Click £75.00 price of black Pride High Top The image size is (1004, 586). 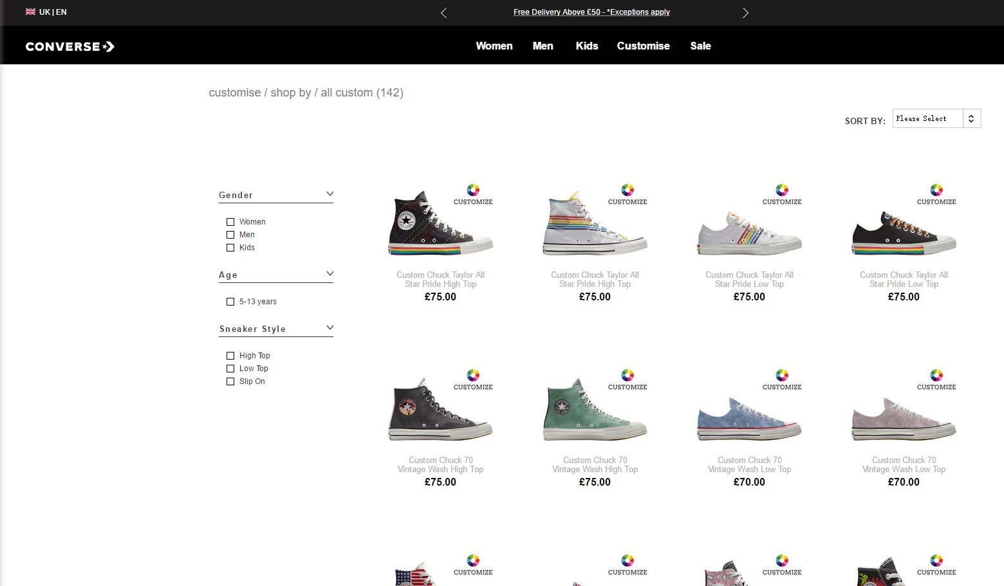[x=440, y=297]
